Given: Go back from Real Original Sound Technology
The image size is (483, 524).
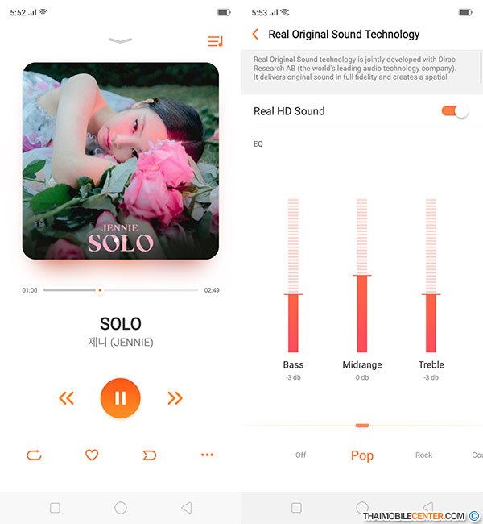Looking at the screenshot, I should tap(255, 34).
